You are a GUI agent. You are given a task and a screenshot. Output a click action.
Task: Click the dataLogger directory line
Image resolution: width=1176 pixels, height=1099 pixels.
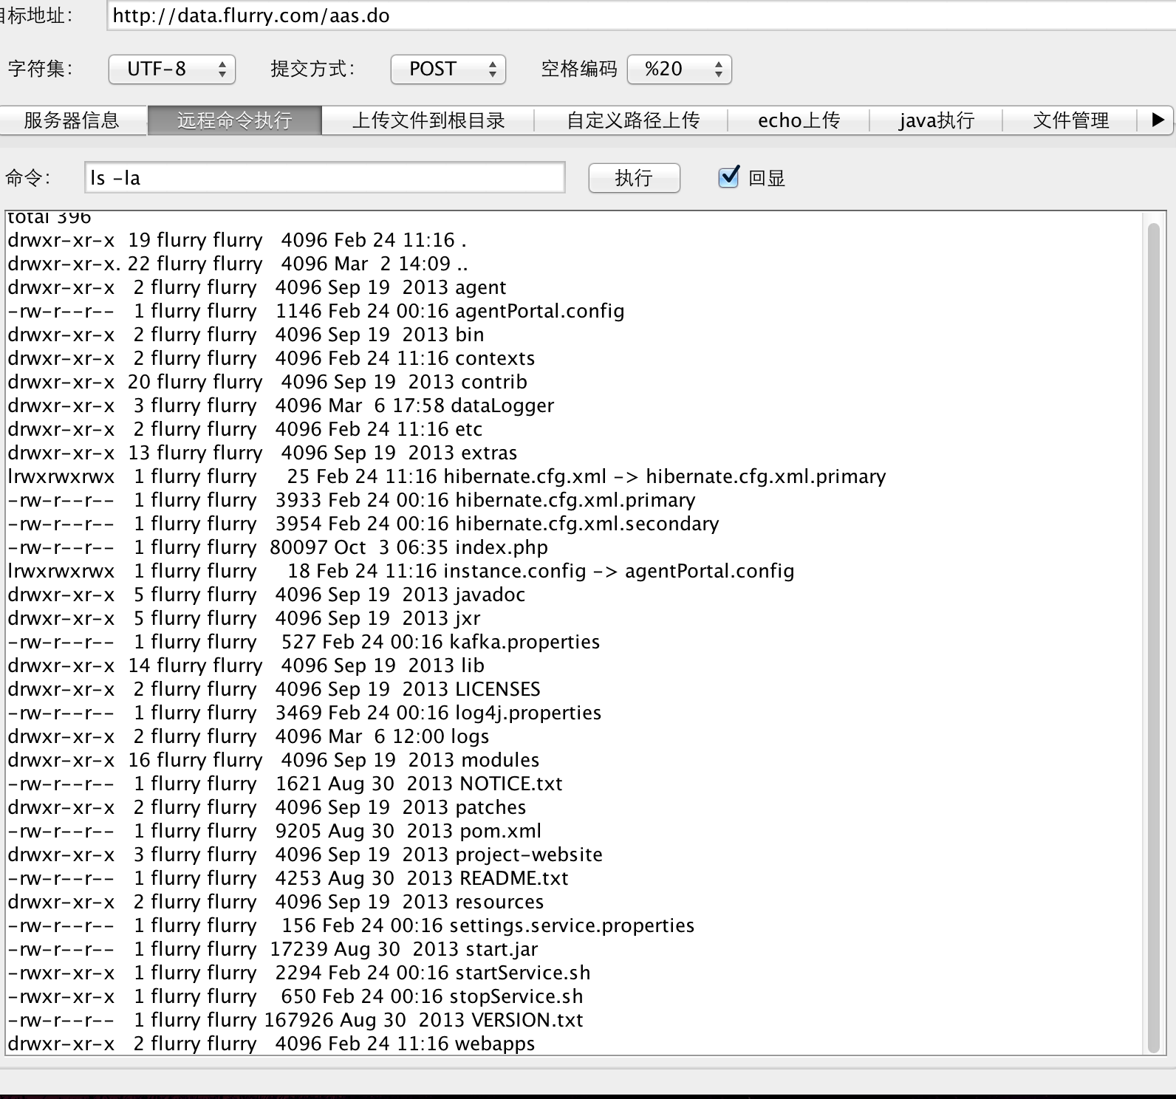click(281, 405)
